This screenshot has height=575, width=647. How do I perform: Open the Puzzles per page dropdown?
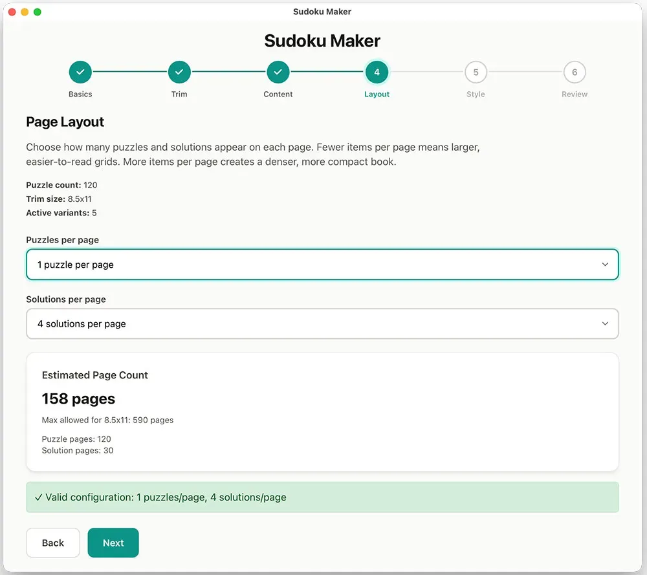point(322,264)
